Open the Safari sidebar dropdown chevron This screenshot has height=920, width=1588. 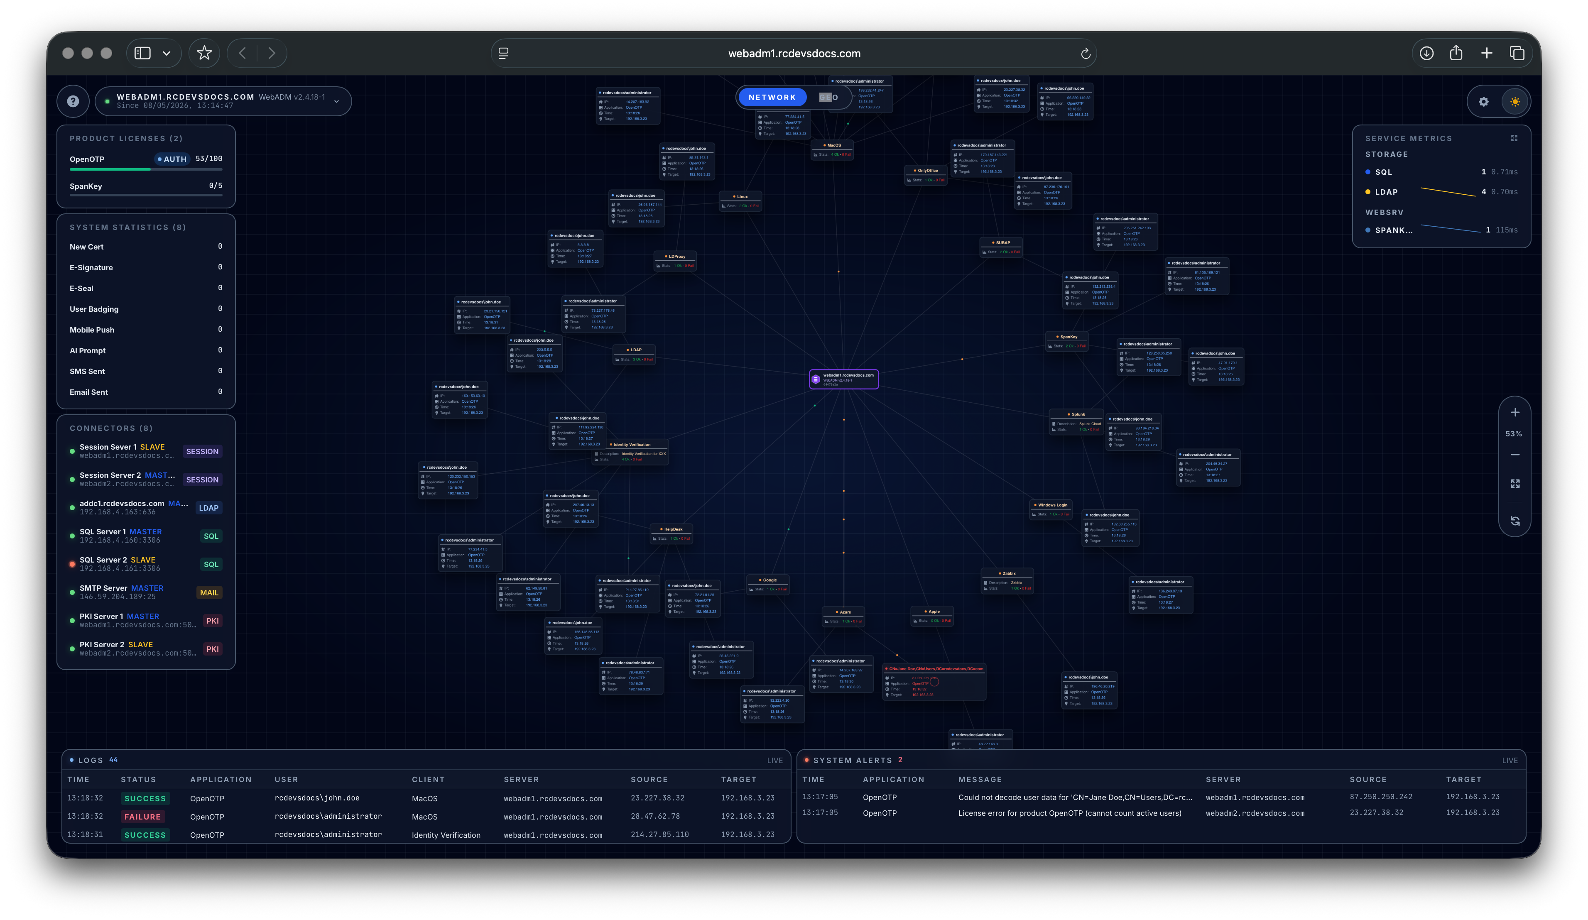click(167, 54)
